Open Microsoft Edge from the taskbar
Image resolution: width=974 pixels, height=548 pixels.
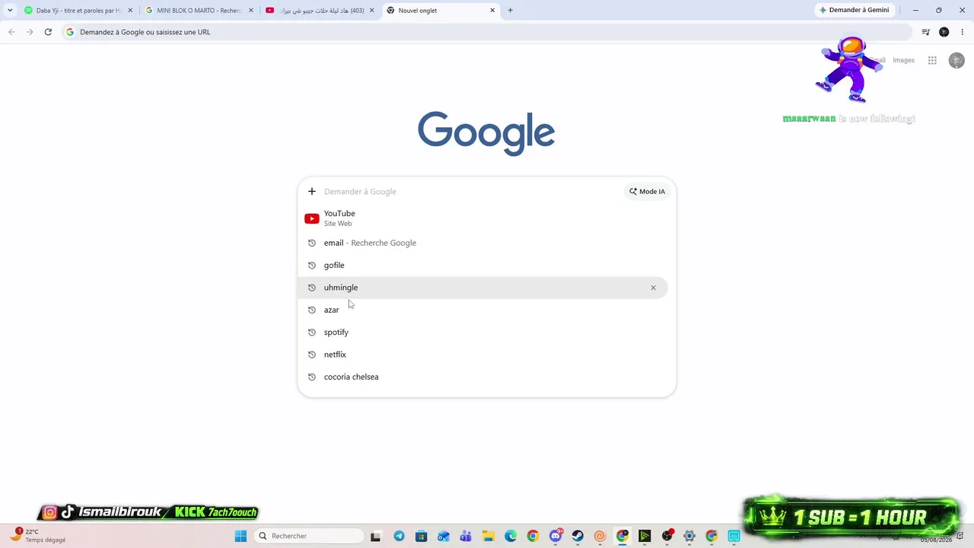click(511, 537)
